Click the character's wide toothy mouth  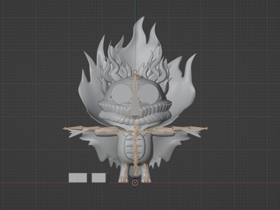click(x=135, y=113)
